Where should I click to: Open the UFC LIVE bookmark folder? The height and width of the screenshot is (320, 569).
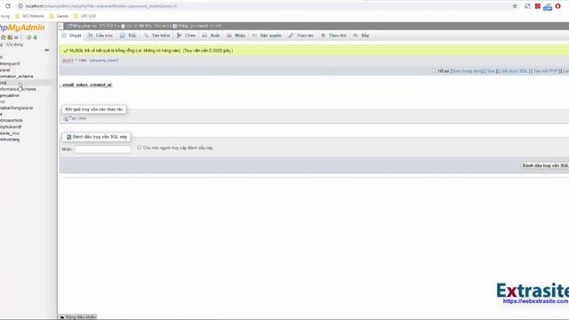coord(85,16)
